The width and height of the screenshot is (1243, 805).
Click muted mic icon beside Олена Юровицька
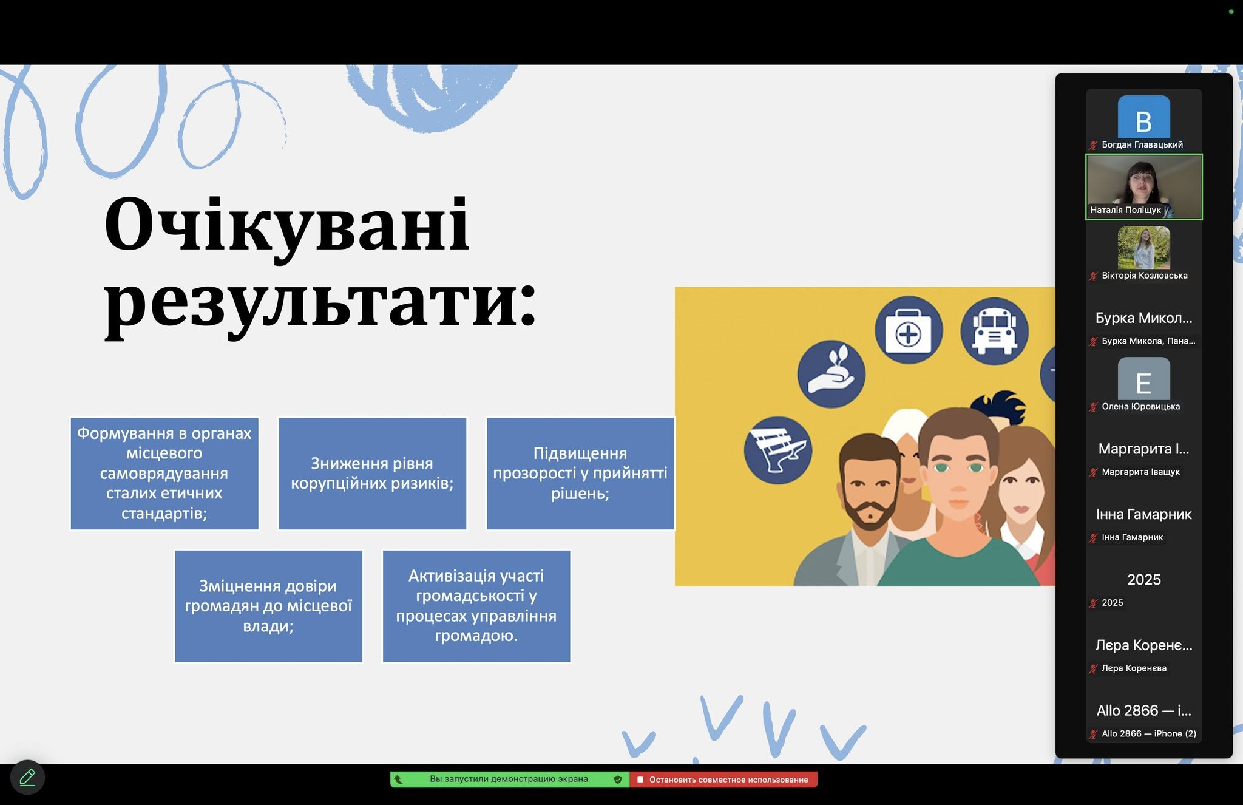coord(1094,407)
